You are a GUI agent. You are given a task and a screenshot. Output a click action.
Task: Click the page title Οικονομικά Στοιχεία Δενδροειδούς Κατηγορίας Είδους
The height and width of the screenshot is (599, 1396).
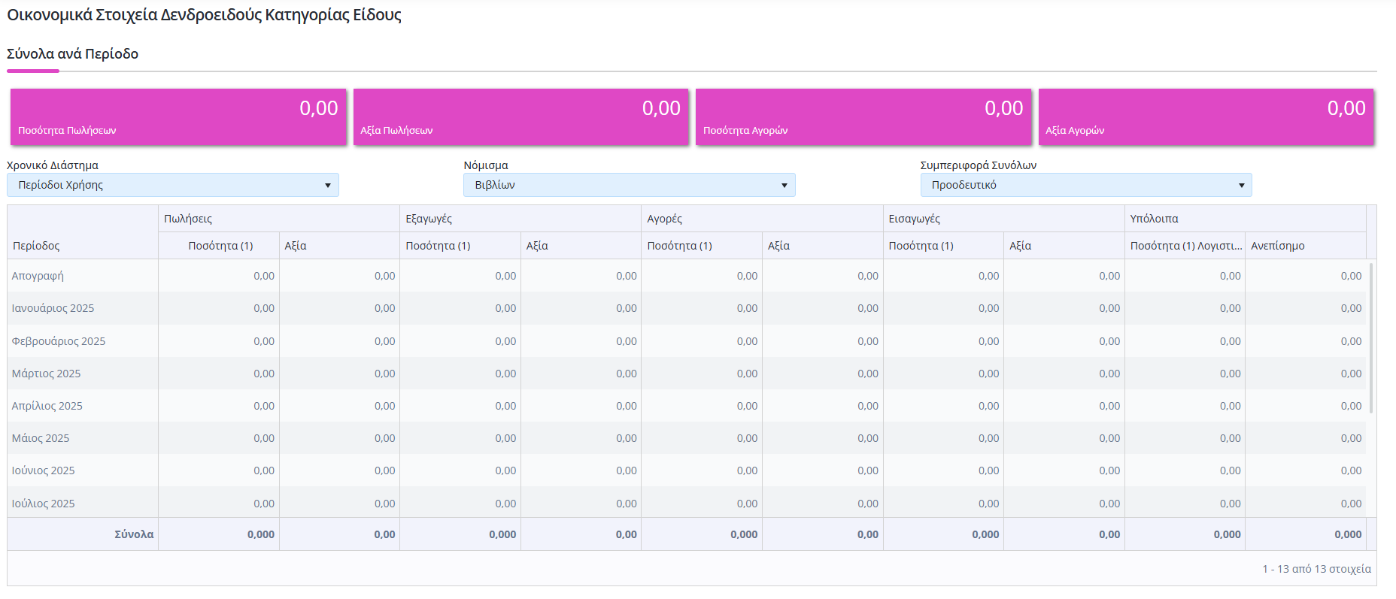click(x=204, y=15)
